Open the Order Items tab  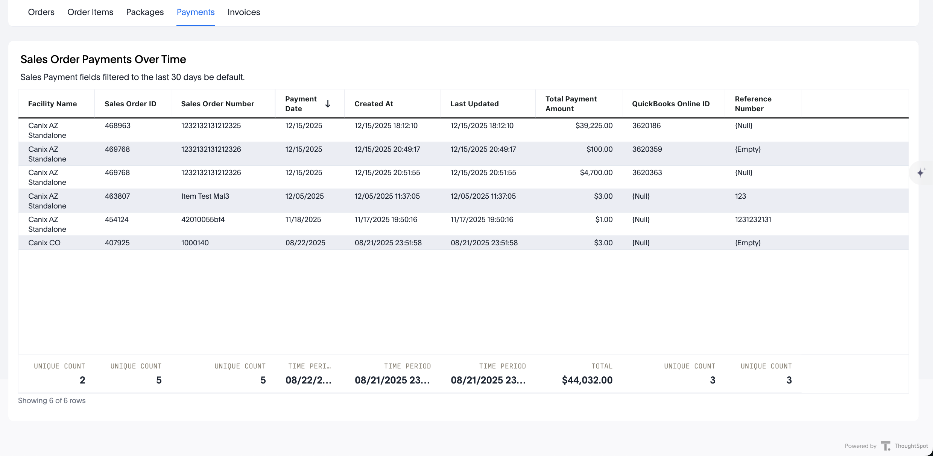coord(90,12)
